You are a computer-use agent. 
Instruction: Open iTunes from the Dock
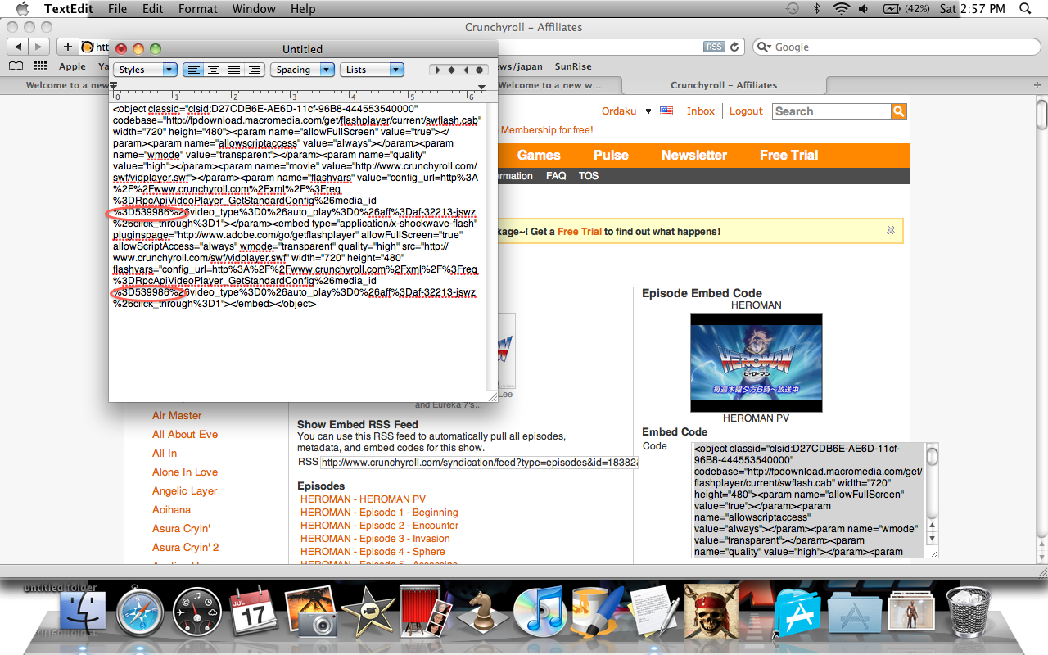coord(540,610)
